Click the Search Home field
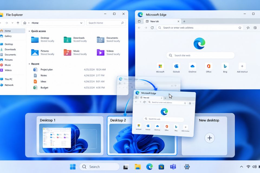260x173 pixels. tap(106, 23)
